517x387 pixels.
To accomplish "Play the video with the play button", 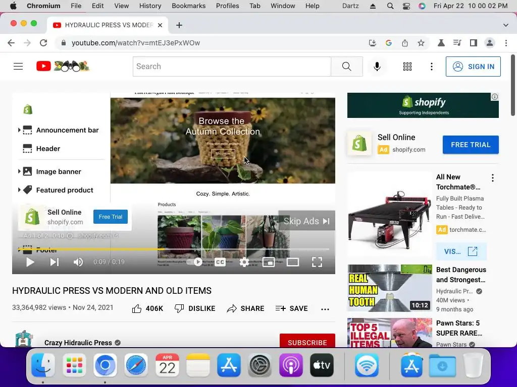I will (x=30, y=262).
